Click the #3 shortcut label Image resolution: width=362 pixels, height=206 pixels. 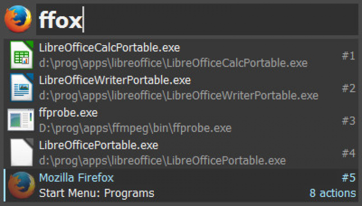tap(348, 121)
